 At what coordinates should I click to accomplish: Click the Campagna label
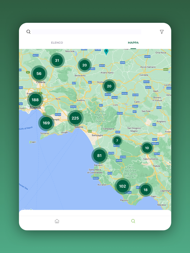[x=108, y=129]
